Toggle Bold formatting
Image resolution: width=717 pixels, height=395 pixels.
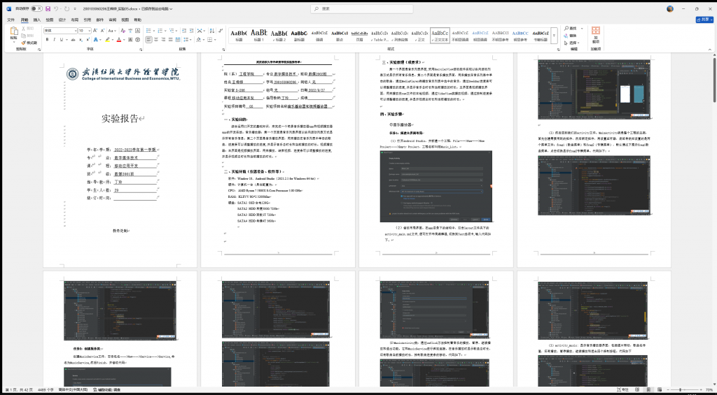tap(46, 40)
